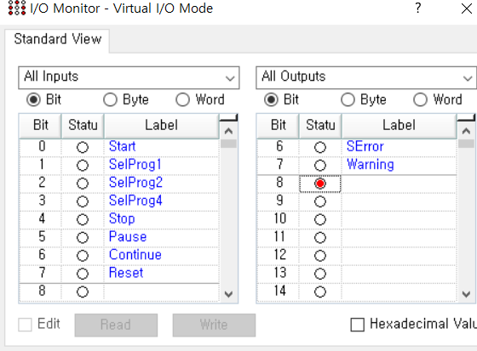Image resolution: width=477 pixels, height=351 pixels.
Task: Check the Edit checkbox
Action: (25, 325)
